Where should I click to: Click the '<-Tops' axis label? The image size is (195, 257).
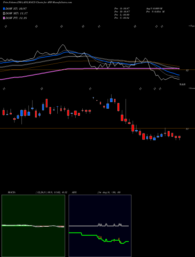[192, 26]
